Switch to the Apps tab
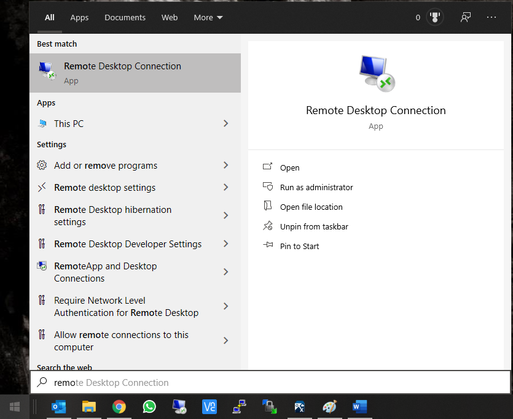513x419 pixels. tap(79, 18)
